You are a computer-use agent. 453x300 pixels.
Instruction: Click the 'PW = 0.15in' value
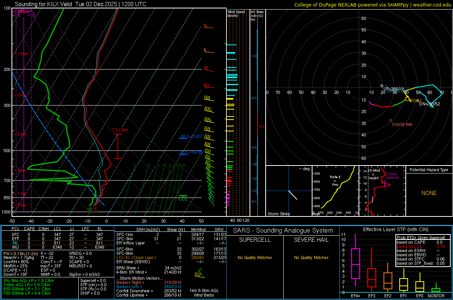click(x=20, y=253)
